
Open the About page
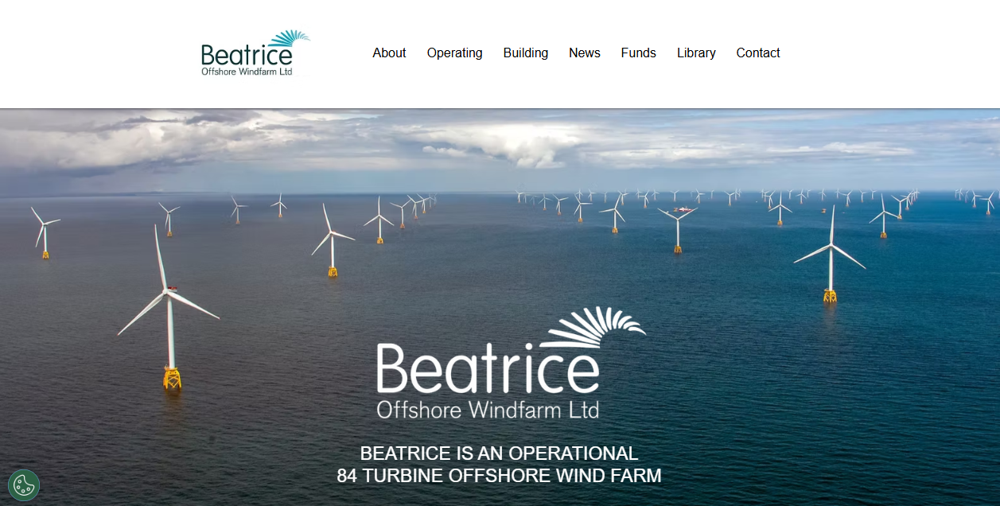(x=389, y=53)
